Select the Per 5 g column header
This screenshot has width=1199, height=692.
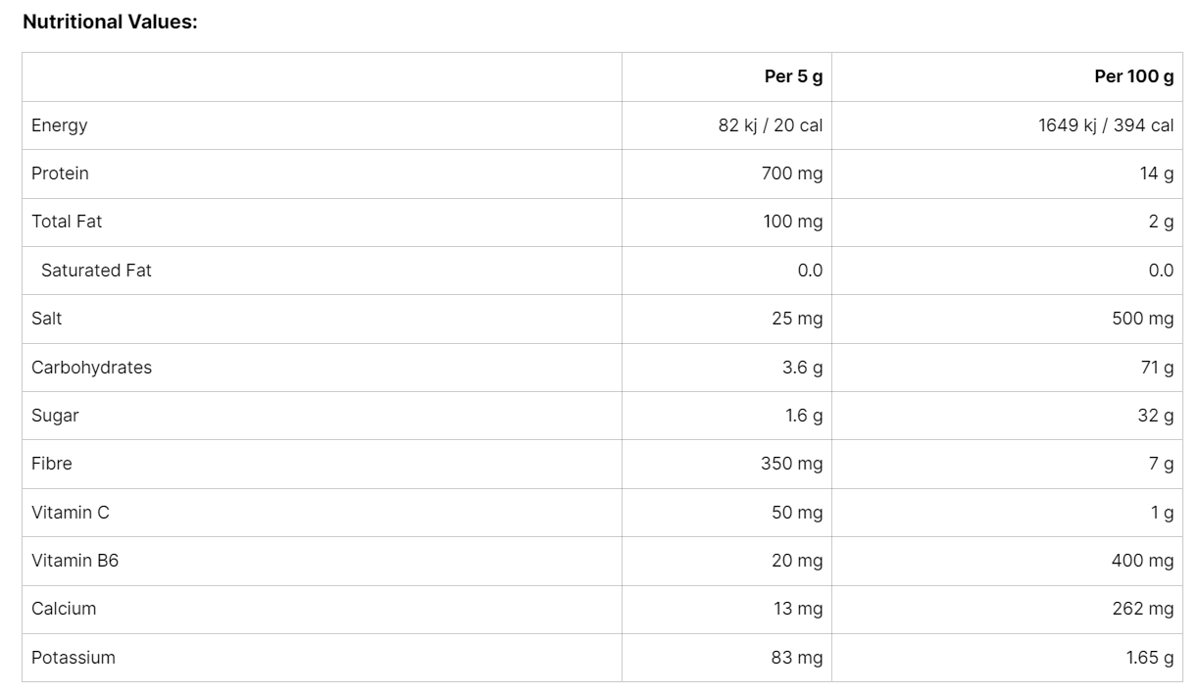[793, 76]
